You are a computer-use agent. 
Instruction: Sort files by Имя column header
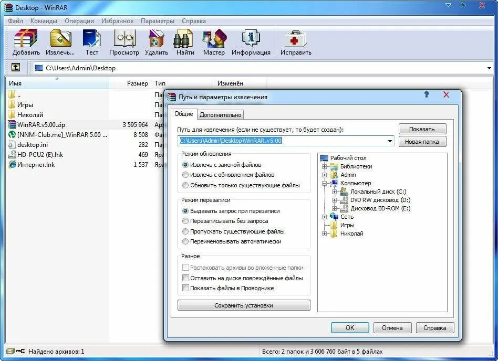pos(57,83)
